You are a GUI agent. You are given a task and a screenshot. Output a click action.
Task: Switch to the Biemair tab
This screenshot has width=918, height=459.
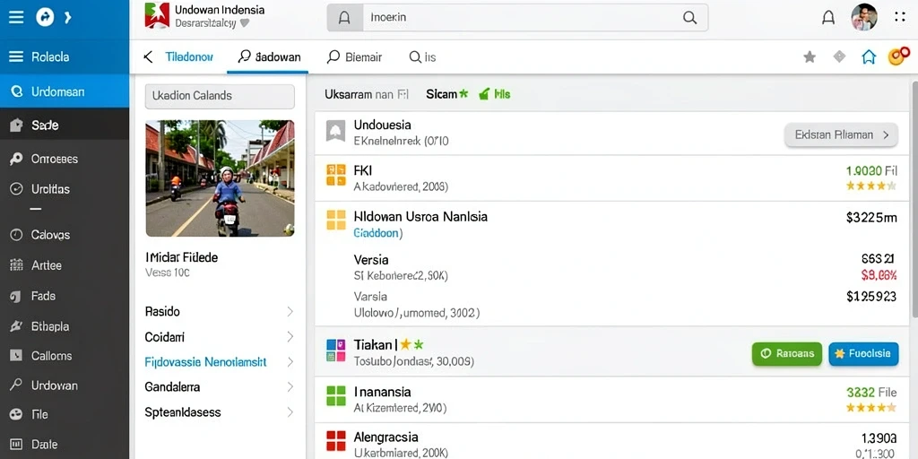point(354,56)
